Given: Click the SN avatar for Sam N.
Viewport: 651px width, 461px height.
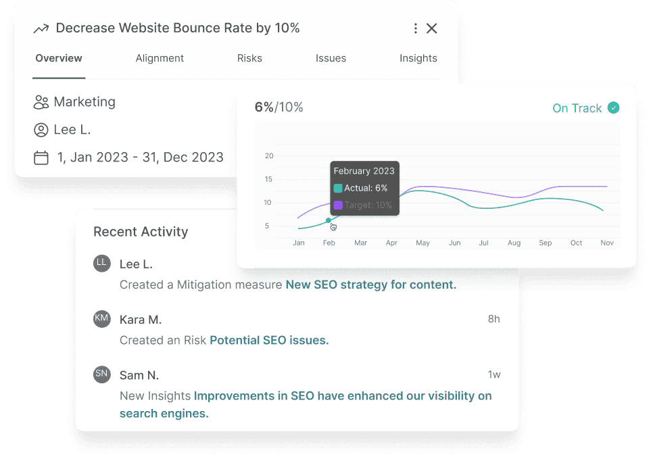Looking at the screenshot, I should pyautogui.click(x=101, y=374).
